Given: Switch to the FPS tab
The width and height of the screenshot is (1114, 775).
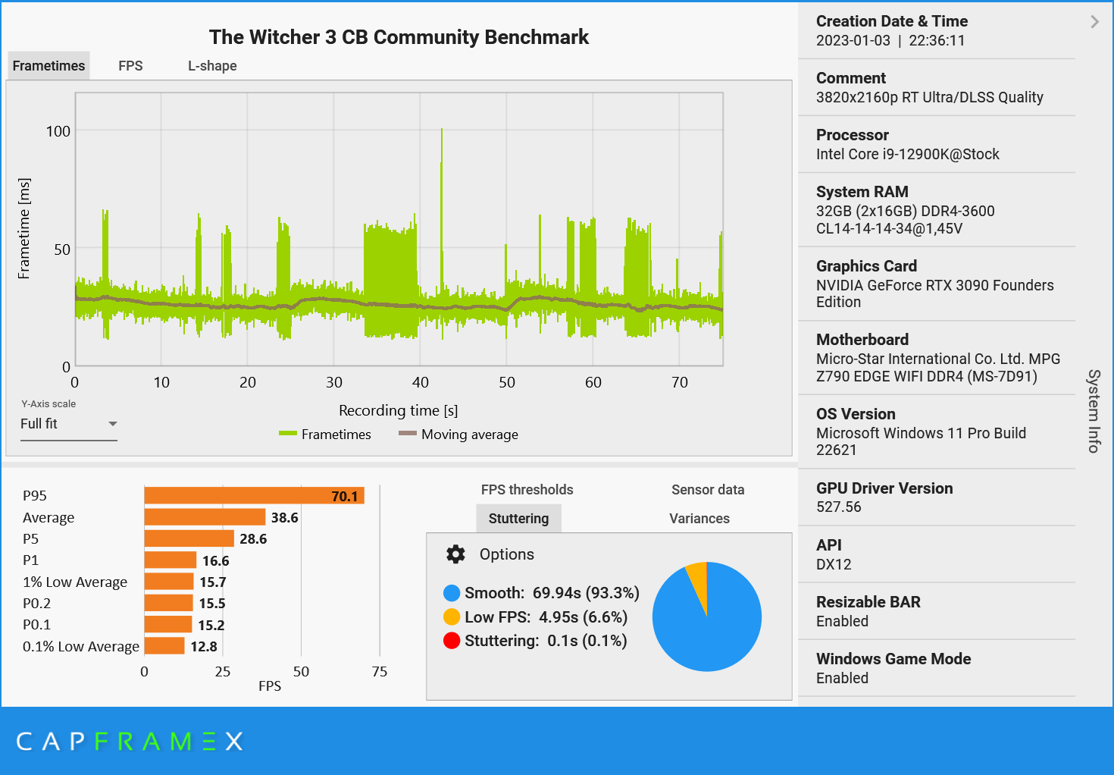Looking at the screenshot, I should click(130, 65).
